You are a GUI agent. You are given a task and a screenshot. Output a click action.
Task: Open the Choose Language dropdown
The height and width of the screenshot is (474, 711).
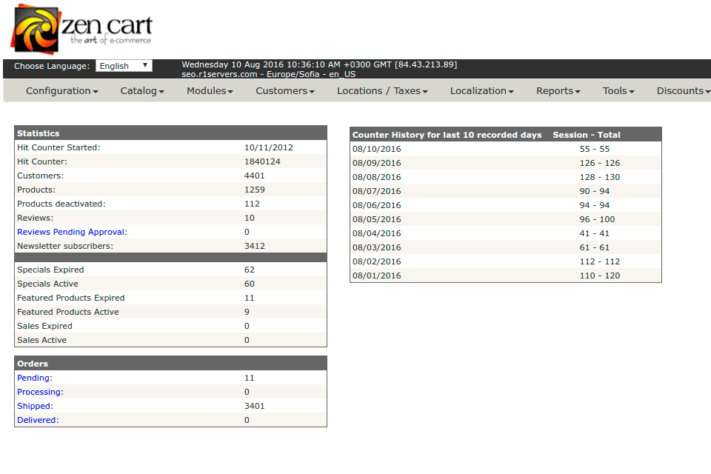124,66
